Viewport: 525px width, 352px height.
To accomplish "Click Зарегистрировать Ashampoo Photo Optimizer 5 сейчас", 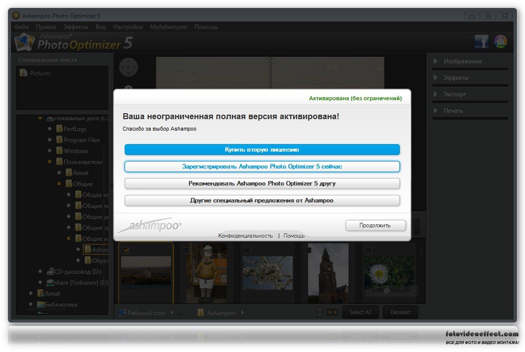I will (262, 167).
